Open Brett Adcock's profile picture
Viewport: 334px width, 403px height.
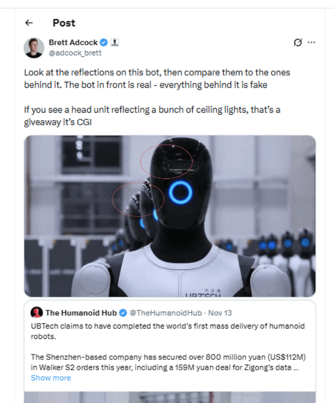tap(34, 48)
